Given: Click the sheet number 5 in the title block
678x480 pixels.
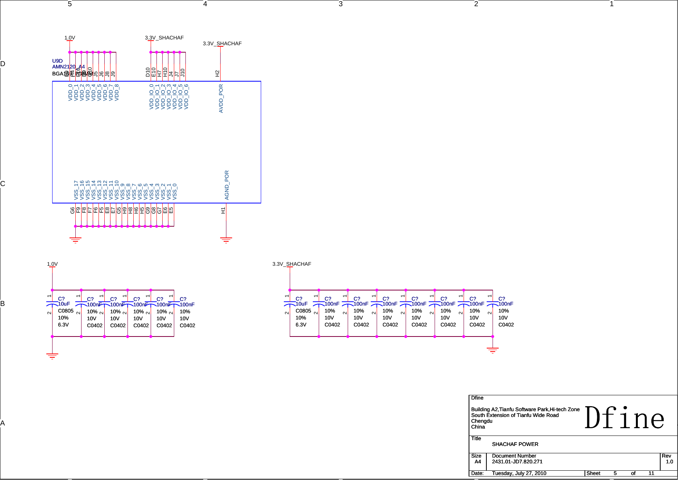Looking at the screenshot, I should click(615, 473).
